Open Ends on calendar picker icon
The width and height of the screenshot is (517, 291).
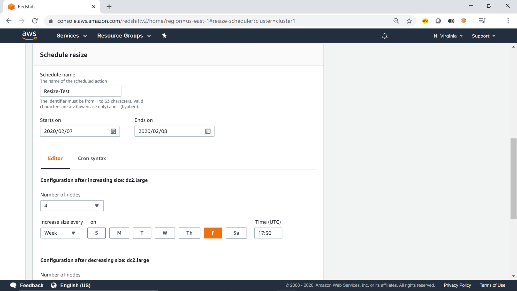tap(208, 131)
